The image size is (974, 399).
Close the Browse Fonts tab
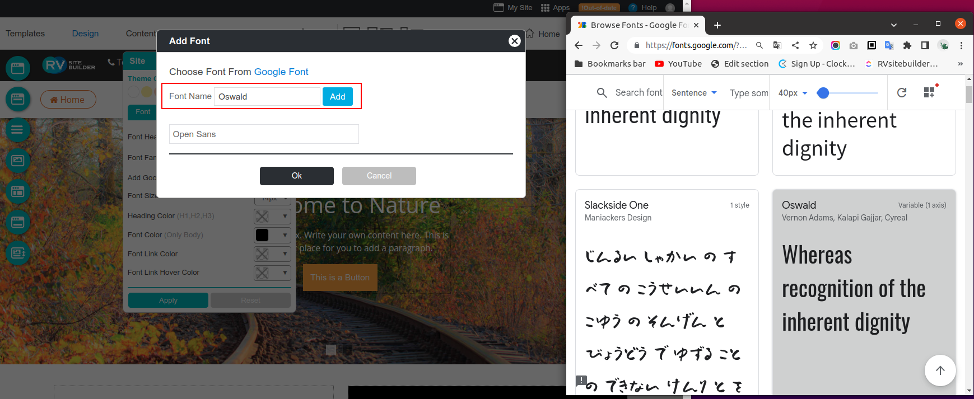coord(696,25)
